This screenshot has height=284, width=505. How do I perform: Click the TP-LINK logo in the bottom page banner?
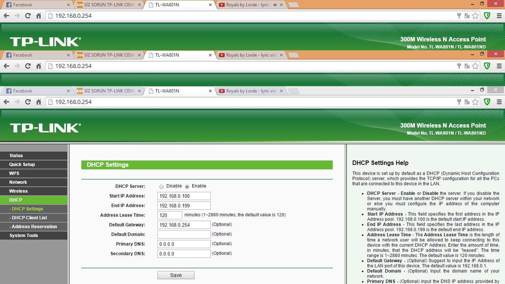45,128
